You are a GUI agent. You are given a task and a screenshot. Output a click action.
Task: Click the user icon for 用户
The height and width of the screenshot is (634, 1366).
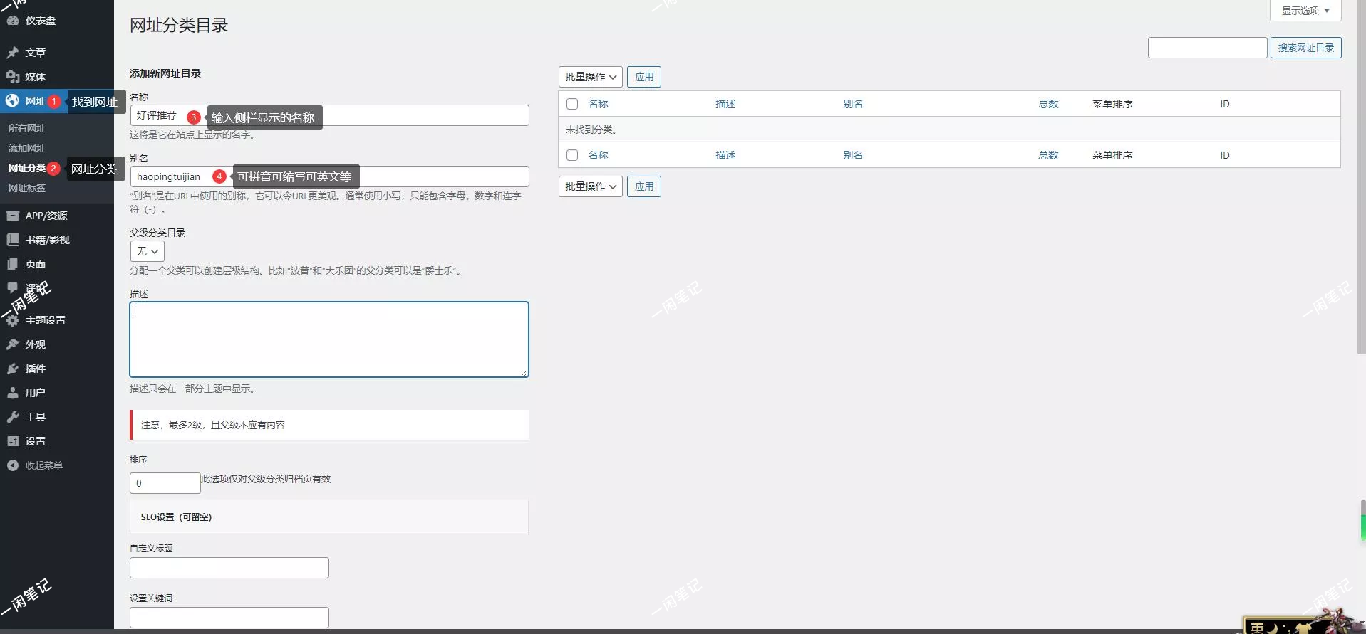pyautogui.click(x=13, y=393)
